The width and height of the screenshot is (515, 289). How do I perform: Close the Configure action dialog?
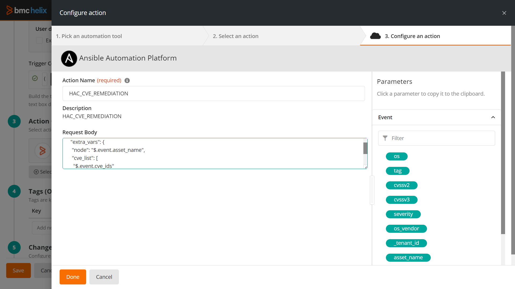click(504, 13)
